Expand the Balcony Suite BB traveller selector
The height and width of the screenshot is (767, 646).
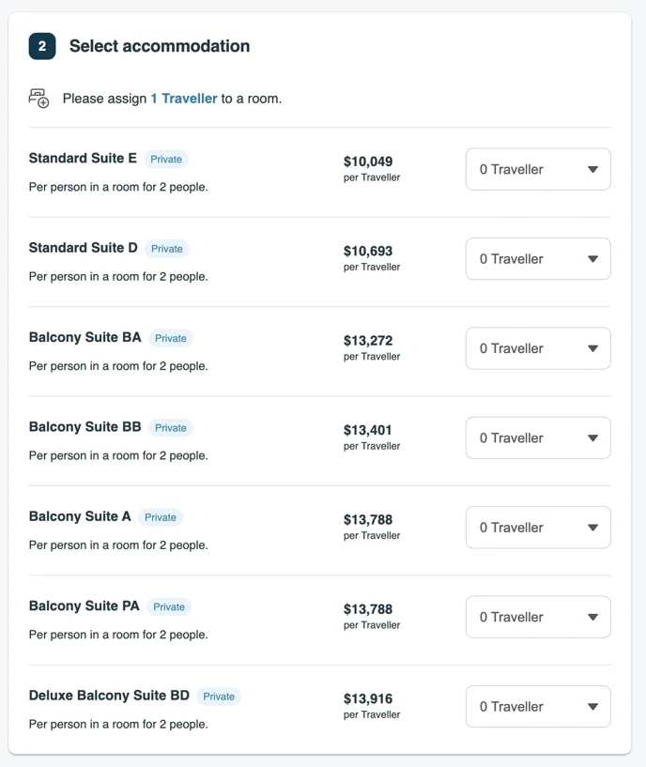coord(538,437)
